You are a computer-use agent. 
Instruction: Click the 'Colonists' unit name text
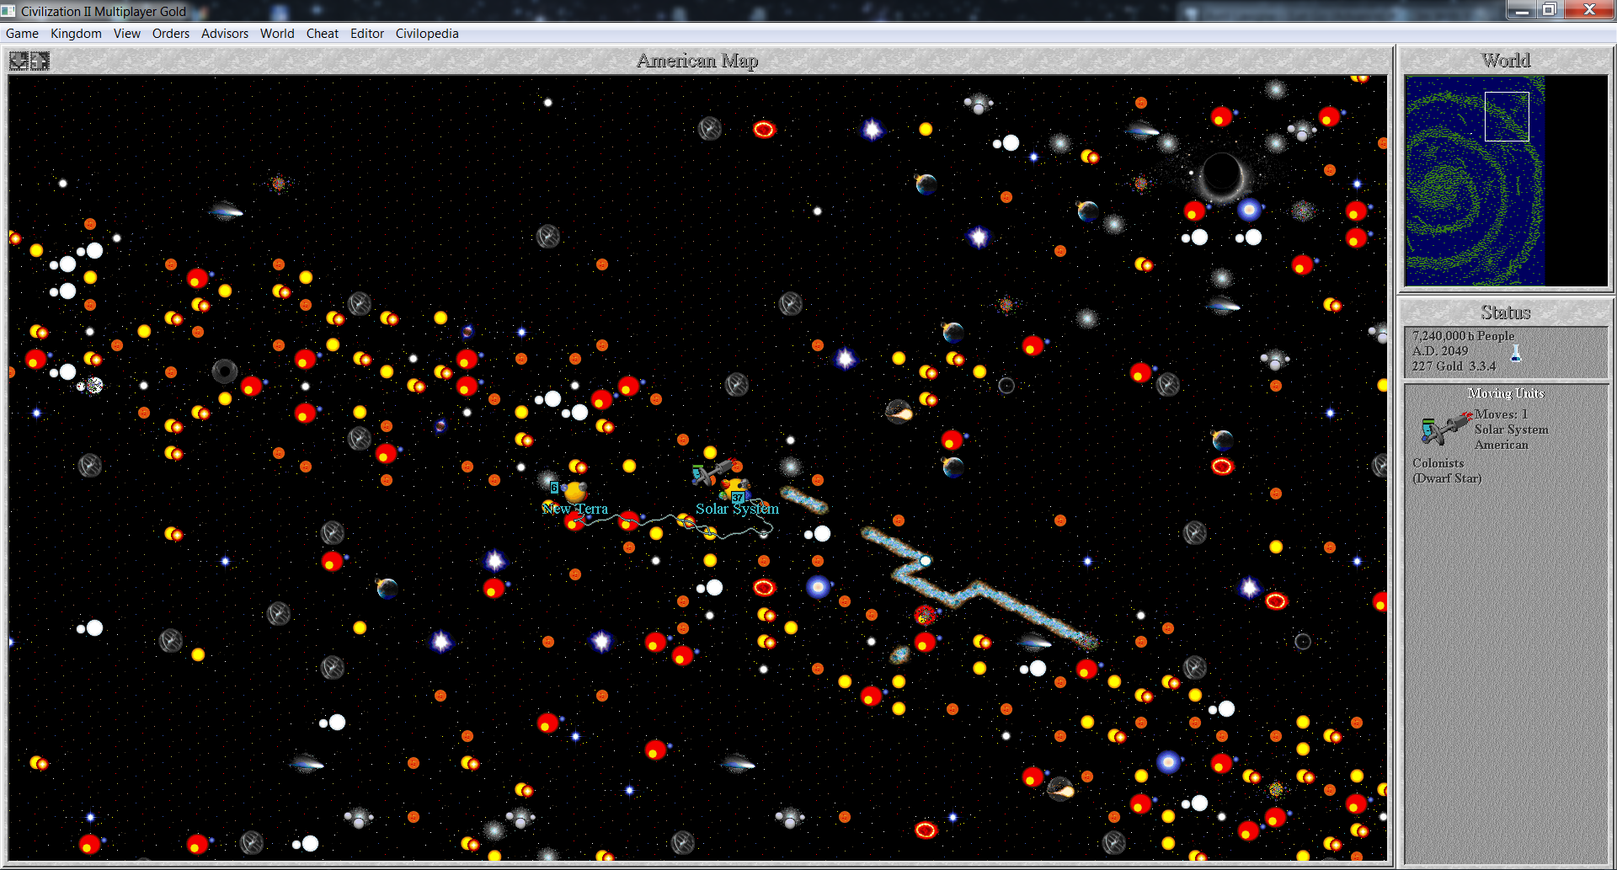(1438, 463)
